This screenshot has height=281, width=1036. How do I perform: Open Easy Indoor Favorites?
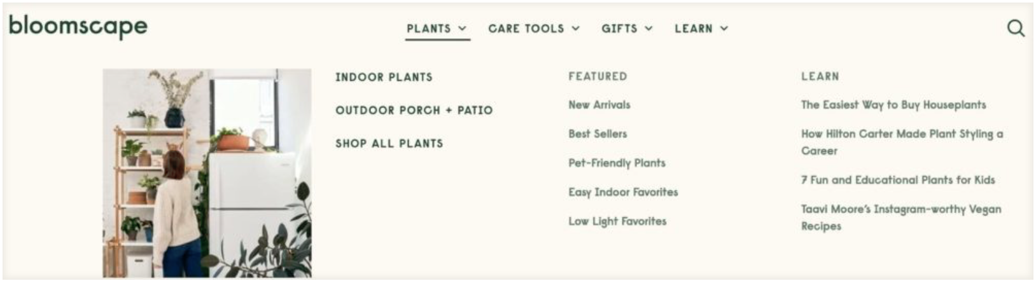(x=622, y=192)
